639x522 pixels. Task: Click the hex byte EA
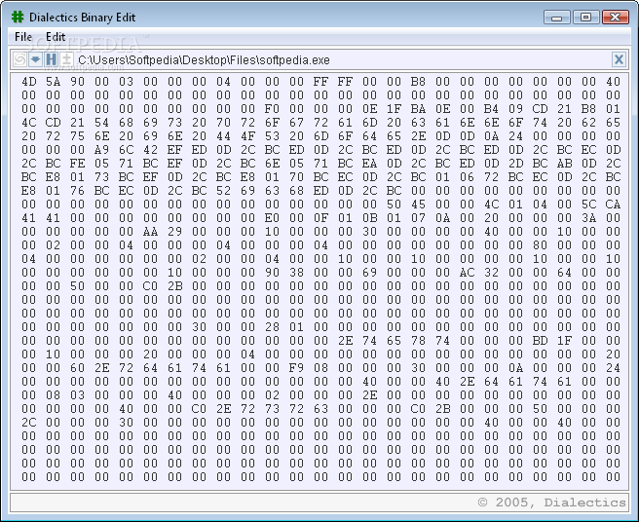coord(369,164)
